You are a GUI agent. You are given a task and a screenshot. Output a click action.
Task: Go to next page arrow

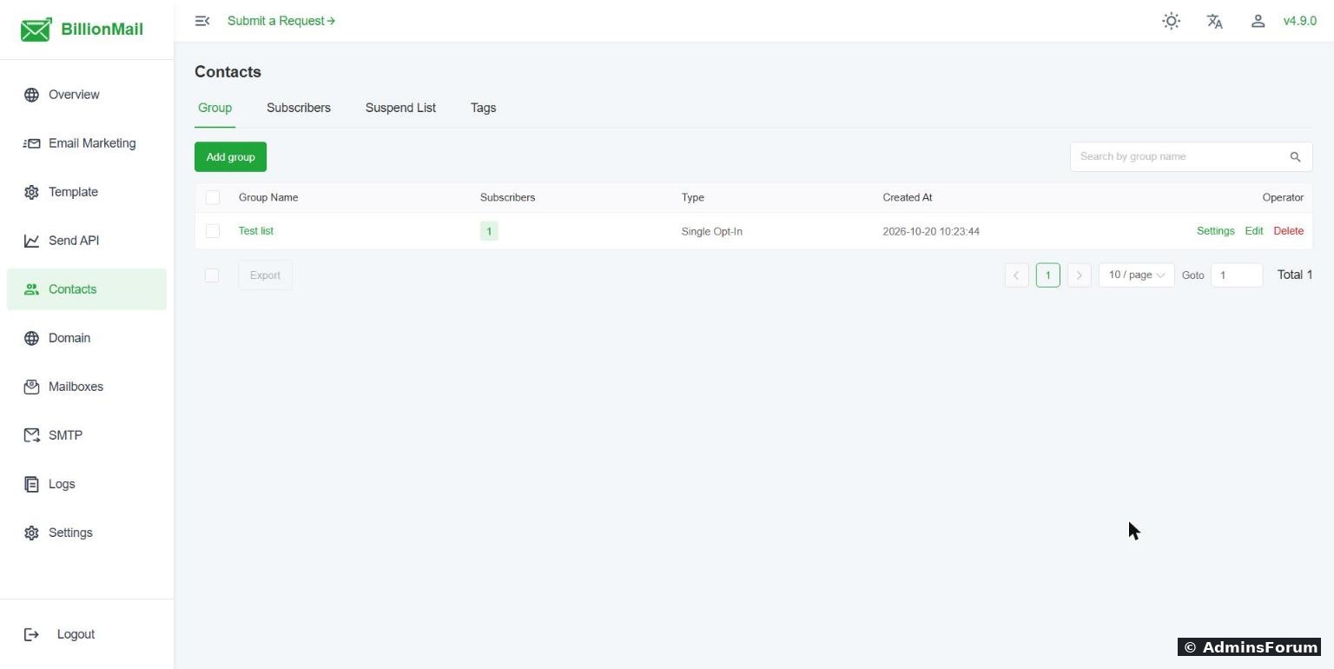pyautogui.click(x=1079, y=275)
